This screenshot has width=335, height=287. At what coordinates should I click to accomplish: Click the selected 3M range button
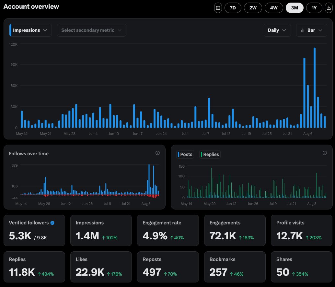point(295,8)
